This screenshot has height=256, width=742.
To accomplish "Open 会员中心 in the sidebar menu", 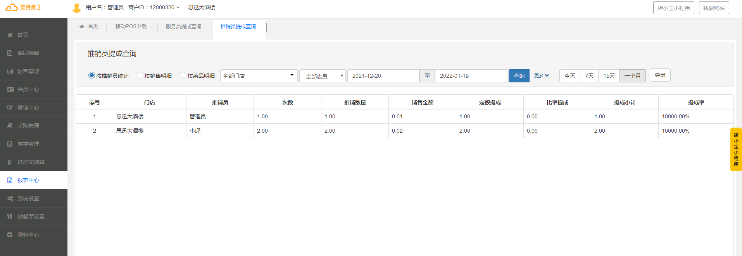I will (34, 89).
